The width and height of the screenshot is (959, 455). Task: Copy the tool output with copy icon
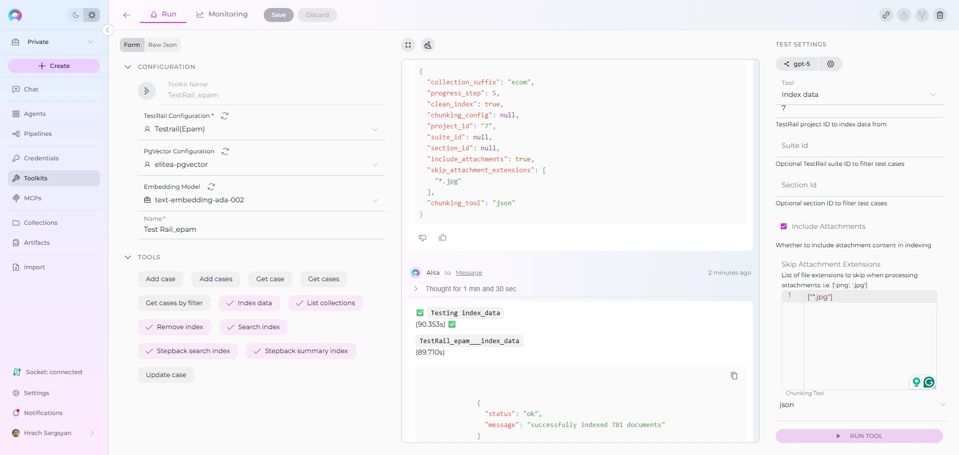734,376
